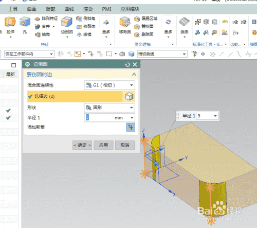Choose the 倒斜角 chamfer icon
The width and height of the screenshot is (257, 228).
point(79,19)
